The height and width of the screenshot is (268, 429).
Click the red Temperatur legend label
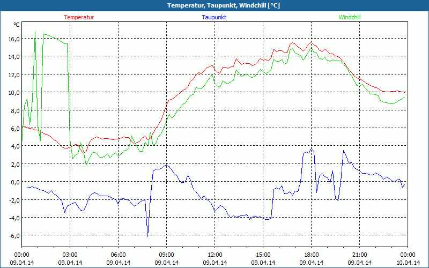point(79,17)
